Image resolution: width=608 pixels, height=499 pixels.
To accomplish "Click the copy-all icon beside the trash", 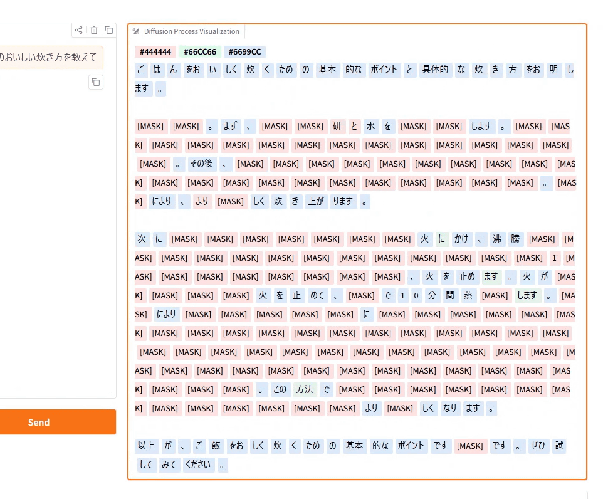I will click(x=109, y=30).
